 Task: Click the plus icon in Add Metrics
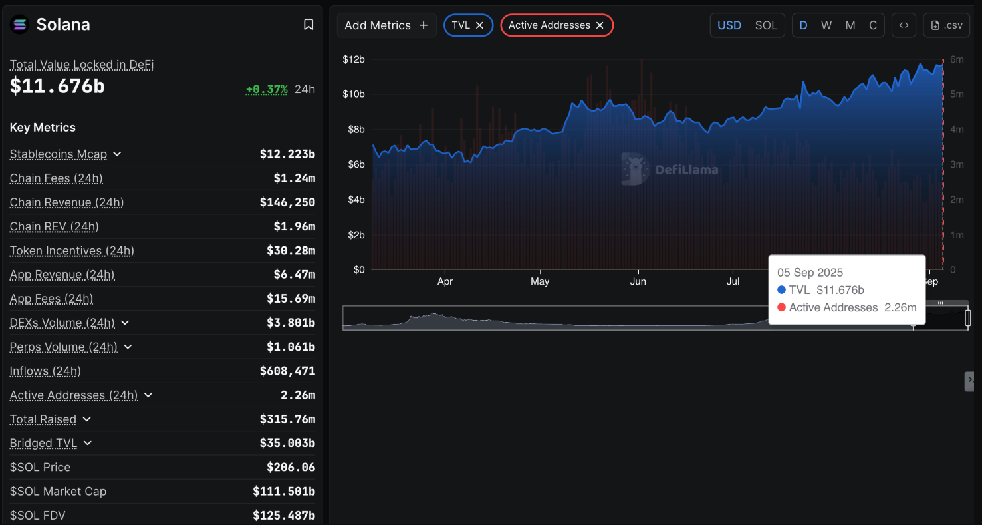coord(424,25)
